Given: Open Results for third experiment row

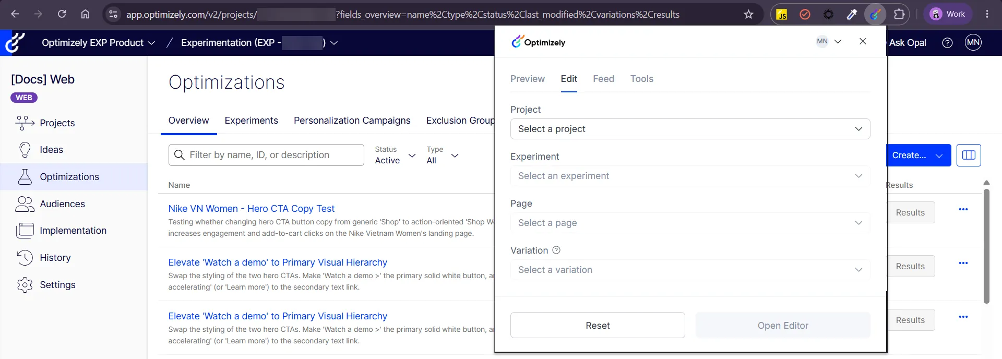Looking at the screenshot, I should click(911, 320).
